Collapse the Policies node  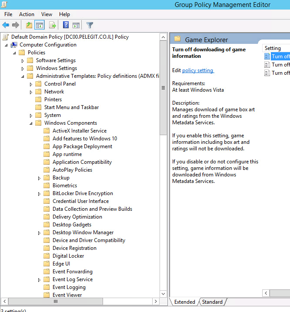14,53
